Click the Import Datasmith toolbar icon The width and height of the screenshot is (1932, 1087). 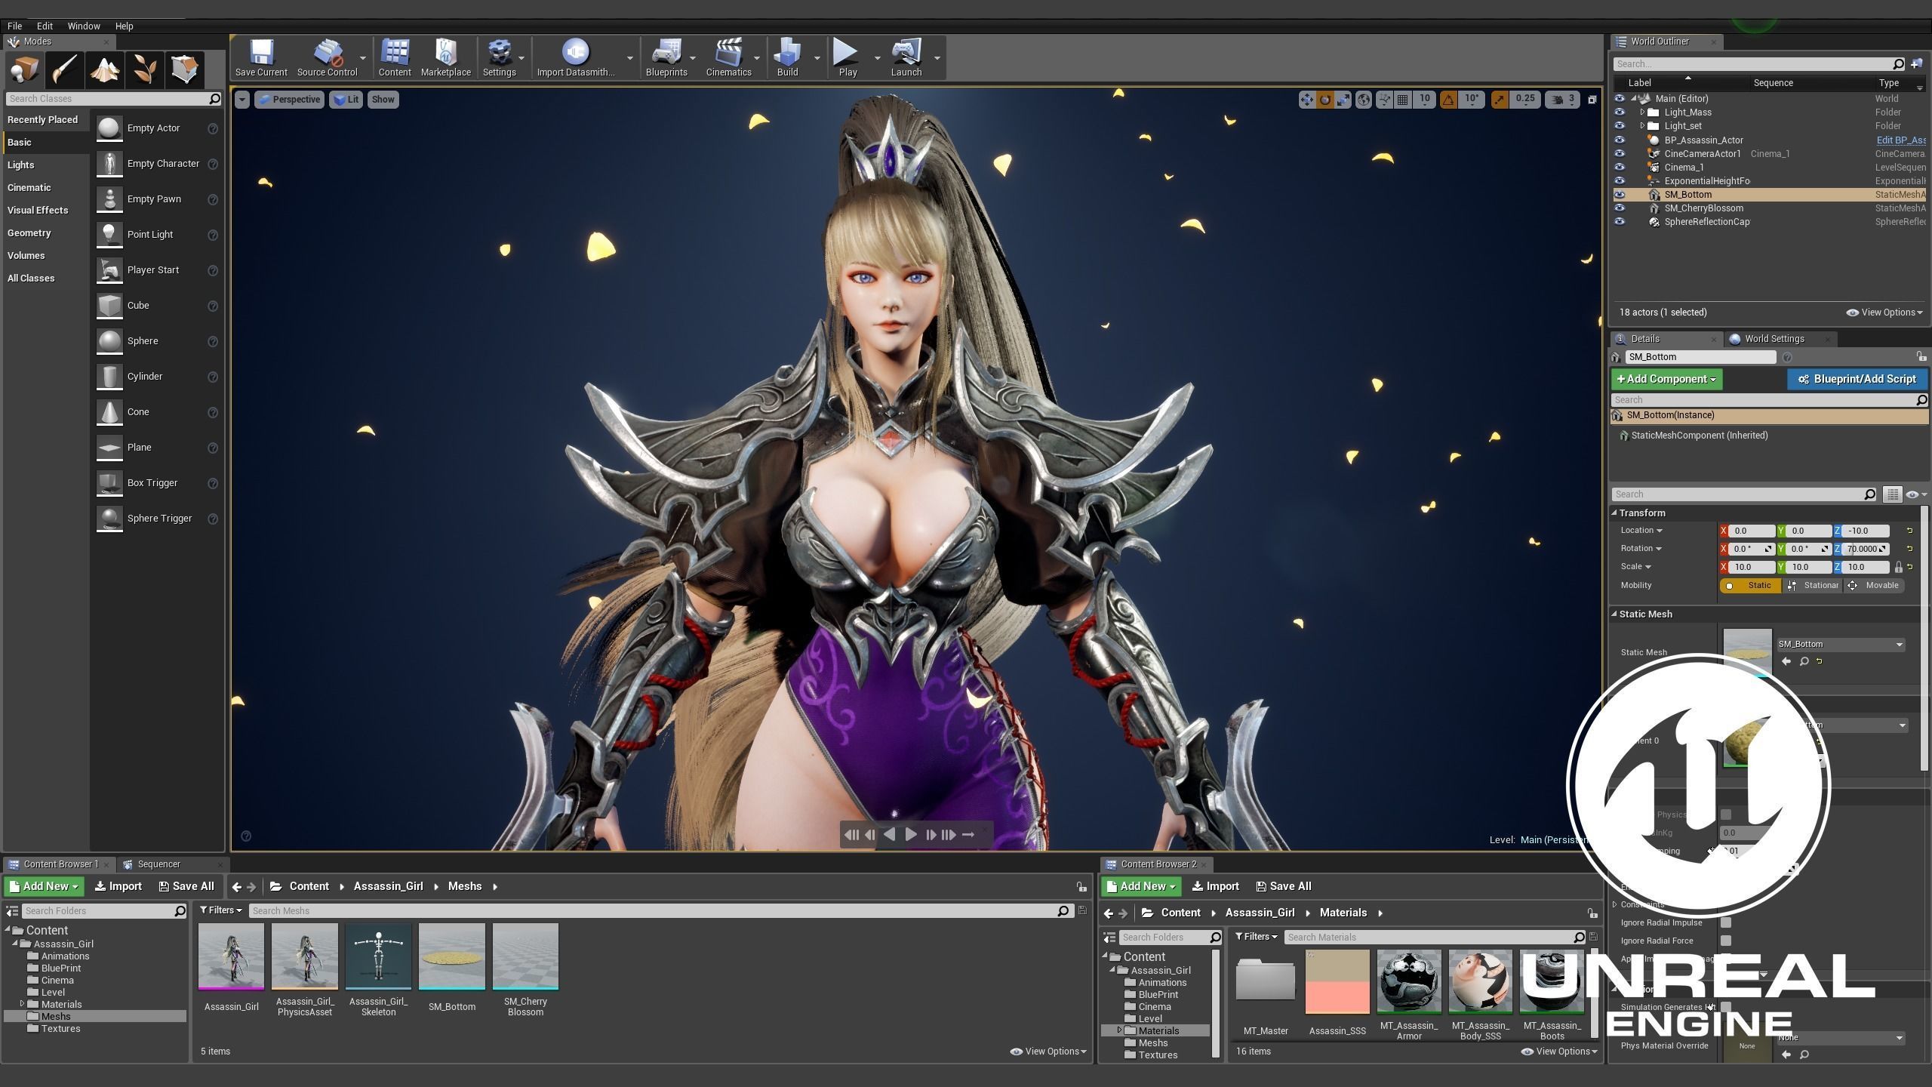[x=576, y=57]
